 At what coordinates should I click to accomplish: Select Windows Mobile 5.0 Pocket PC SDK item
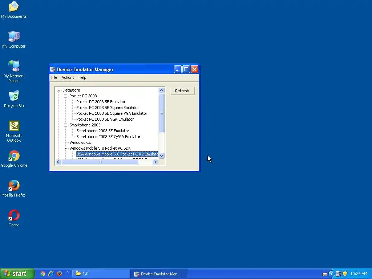tap(100, 148)
